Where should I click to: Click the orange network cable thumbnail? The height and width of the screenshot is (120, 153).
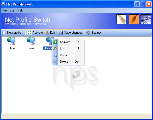point(134,19)
